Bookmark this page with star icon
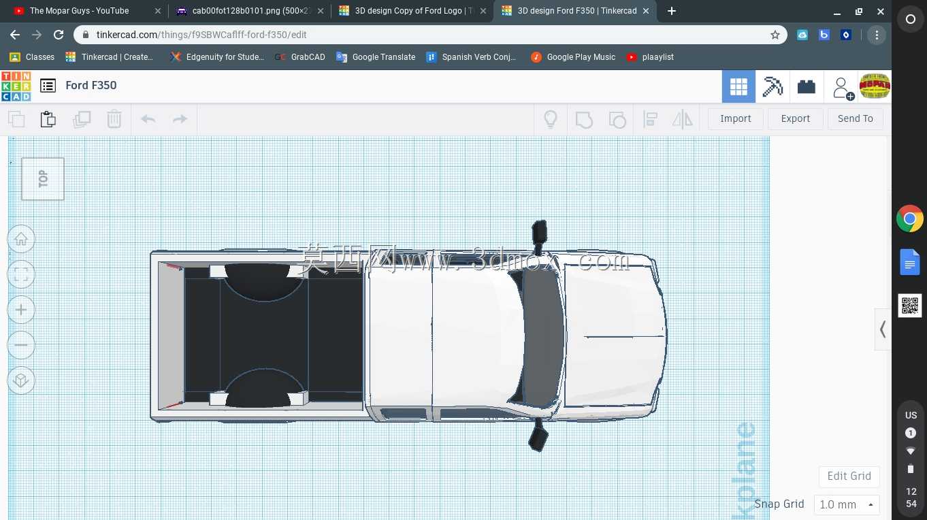Image resolution: width=927 pixels, height=520 pixels. click(x=775, y=35)
